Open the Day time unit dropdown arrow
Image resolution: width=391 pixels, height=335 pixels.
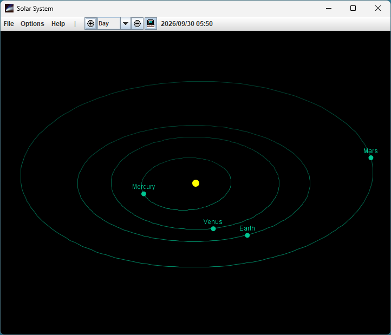[x=126, y=24]
